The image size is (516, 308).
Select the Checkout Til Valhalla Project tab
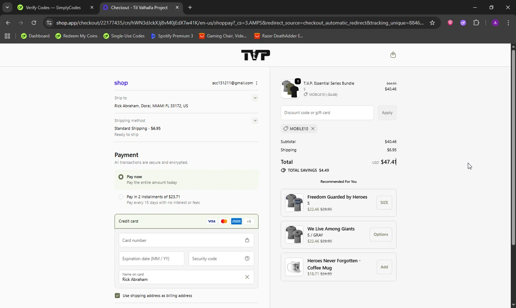tap(139, 7)
